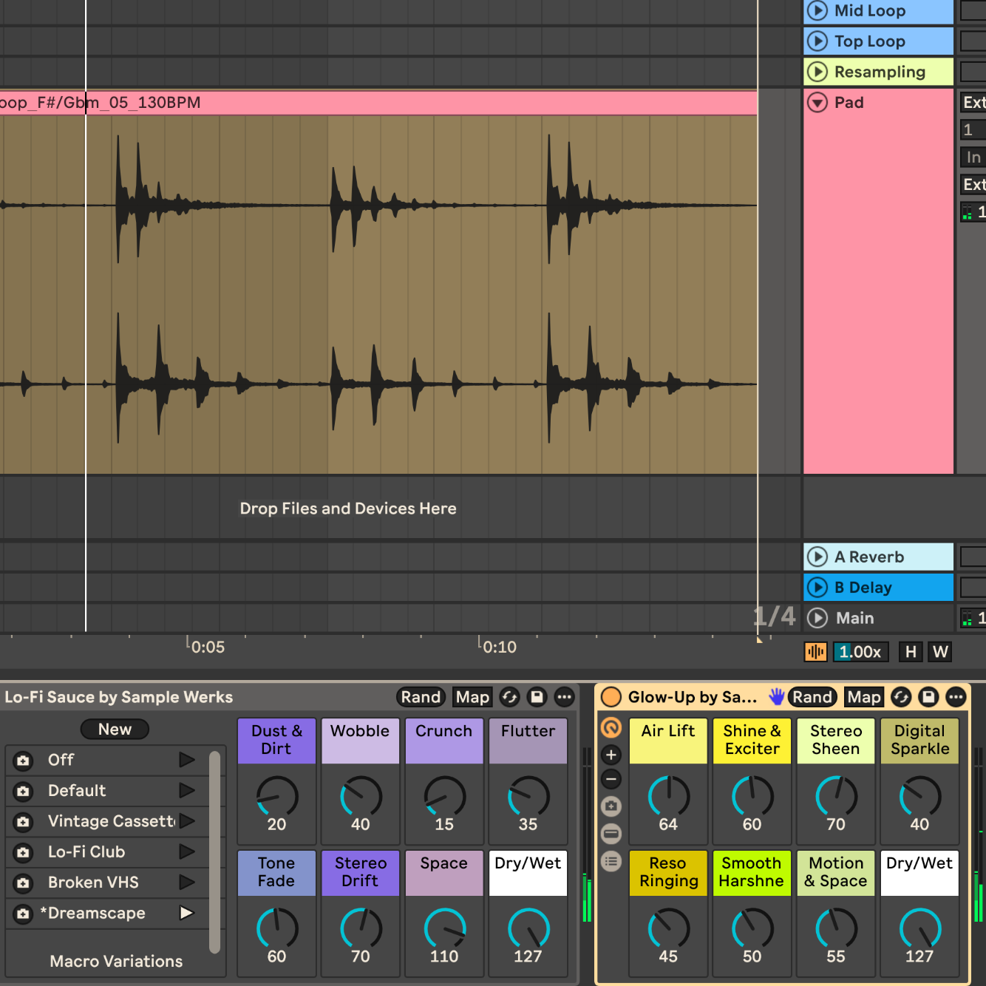Expand the A Reverb return track
This screenshot has height=986, width=986.
click(x=817, y=557)
